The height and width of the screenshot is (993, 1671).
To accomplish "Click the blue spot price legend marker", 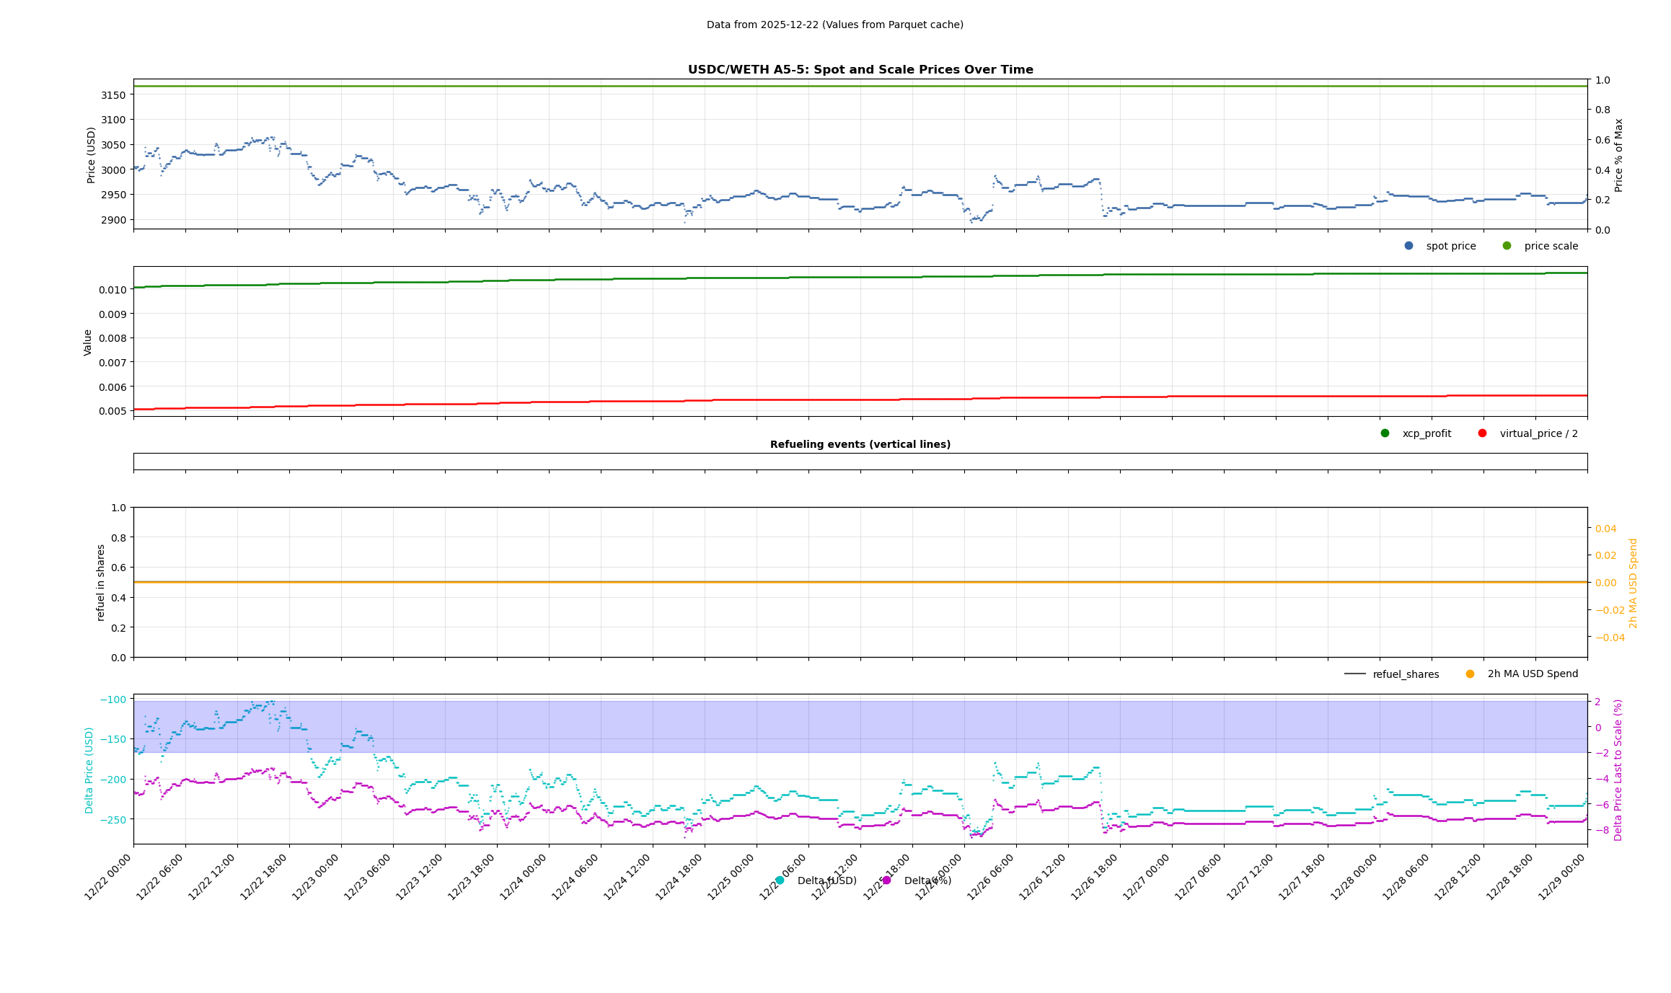I will pyautogui.click(x=1408, y=246).
